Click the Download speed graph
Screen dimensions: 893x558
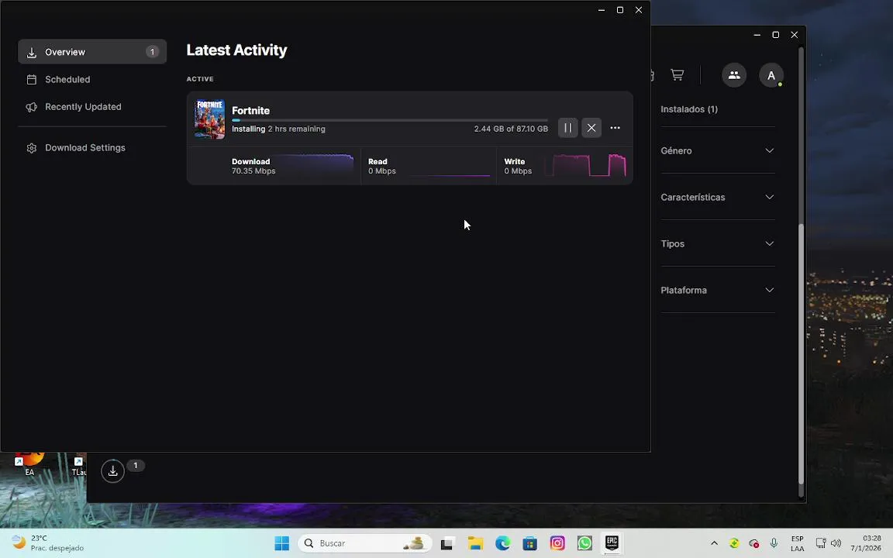(x=313, y=165)
